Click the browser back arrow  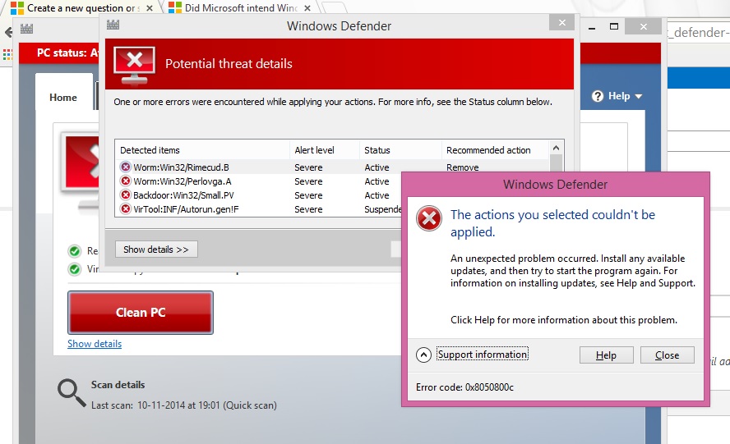coord(8,32)
